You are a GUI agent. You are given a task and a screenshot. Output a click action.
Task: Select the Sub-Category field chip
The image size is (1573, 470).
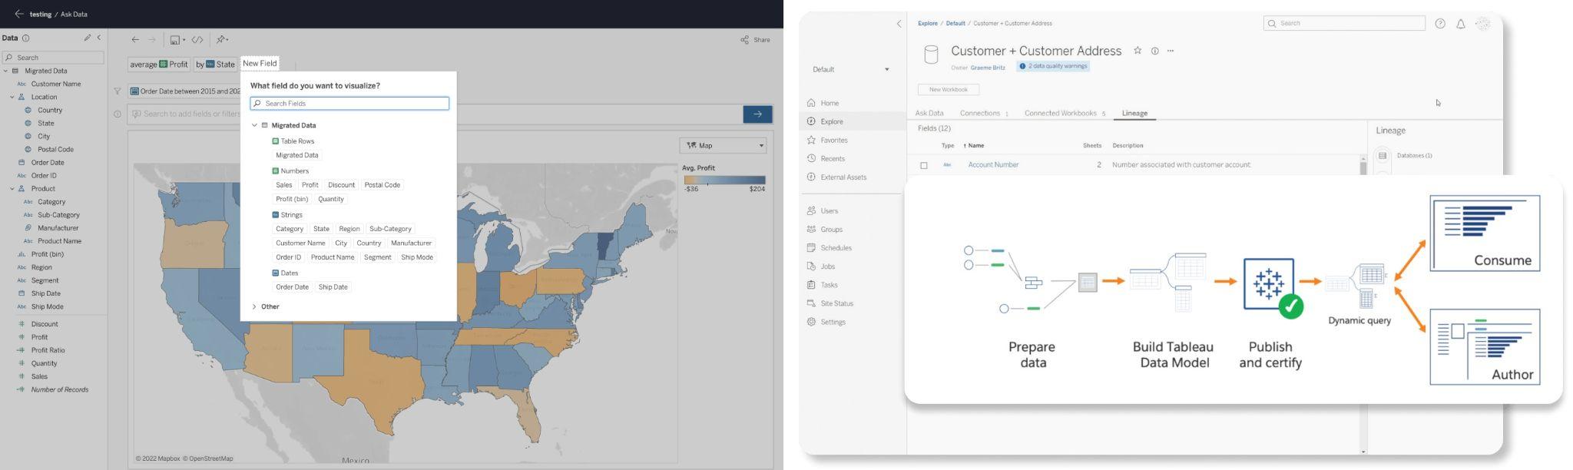click(390, 229)
